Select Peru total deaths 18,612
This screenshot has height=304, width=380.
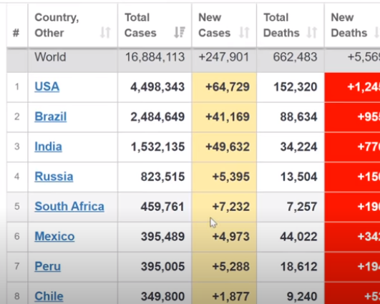pos(298,266)
